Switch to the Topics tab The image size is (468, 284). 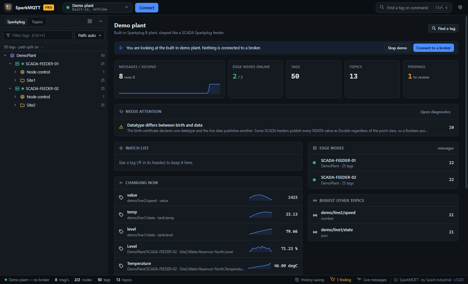click(x=37, y=22)
